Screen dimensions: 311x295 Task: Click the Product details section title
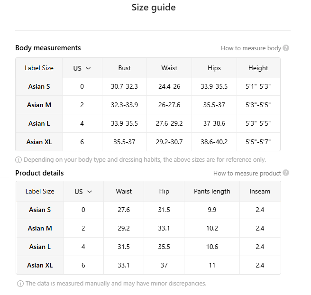click(x=39, y=173)
